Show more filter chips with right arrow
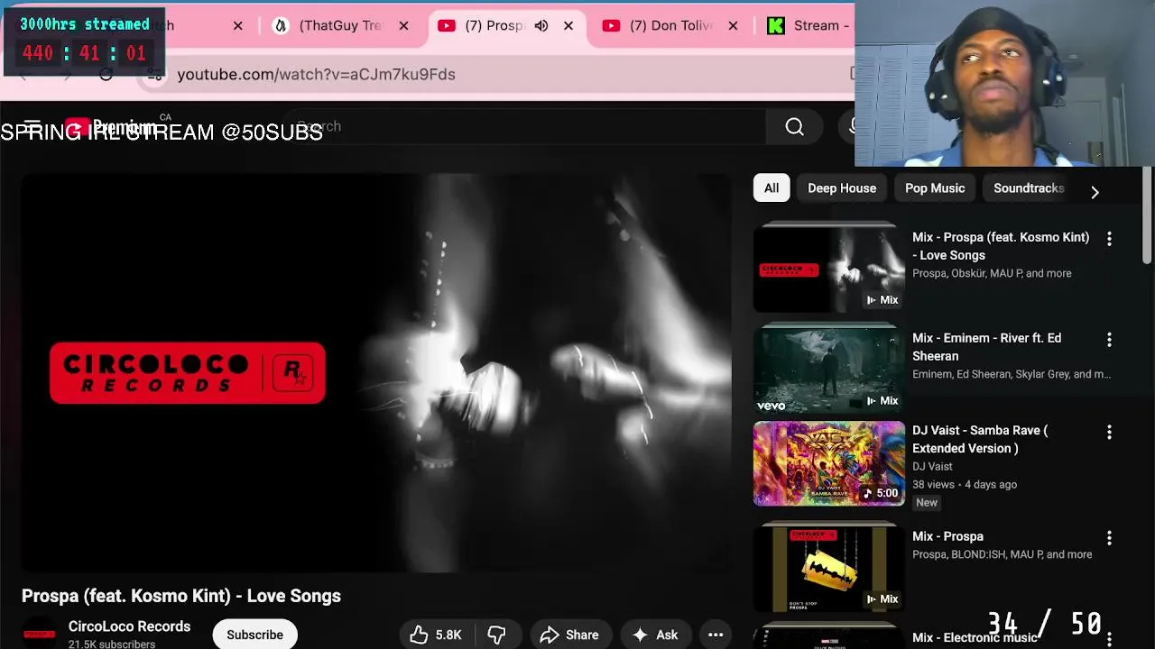The height and width of the screenshot is (649, 1155). coord(1095,191)
